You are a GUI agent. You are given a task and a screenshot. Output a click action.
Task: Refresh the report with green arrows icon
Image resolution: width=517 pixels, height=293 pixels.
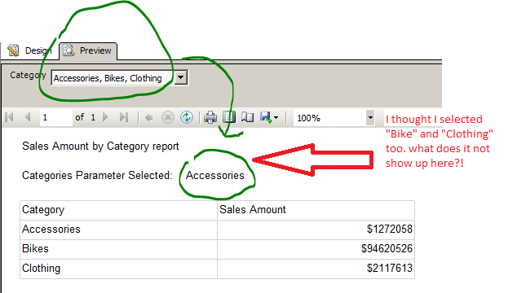pyautogui.click(x=187, y=117)
